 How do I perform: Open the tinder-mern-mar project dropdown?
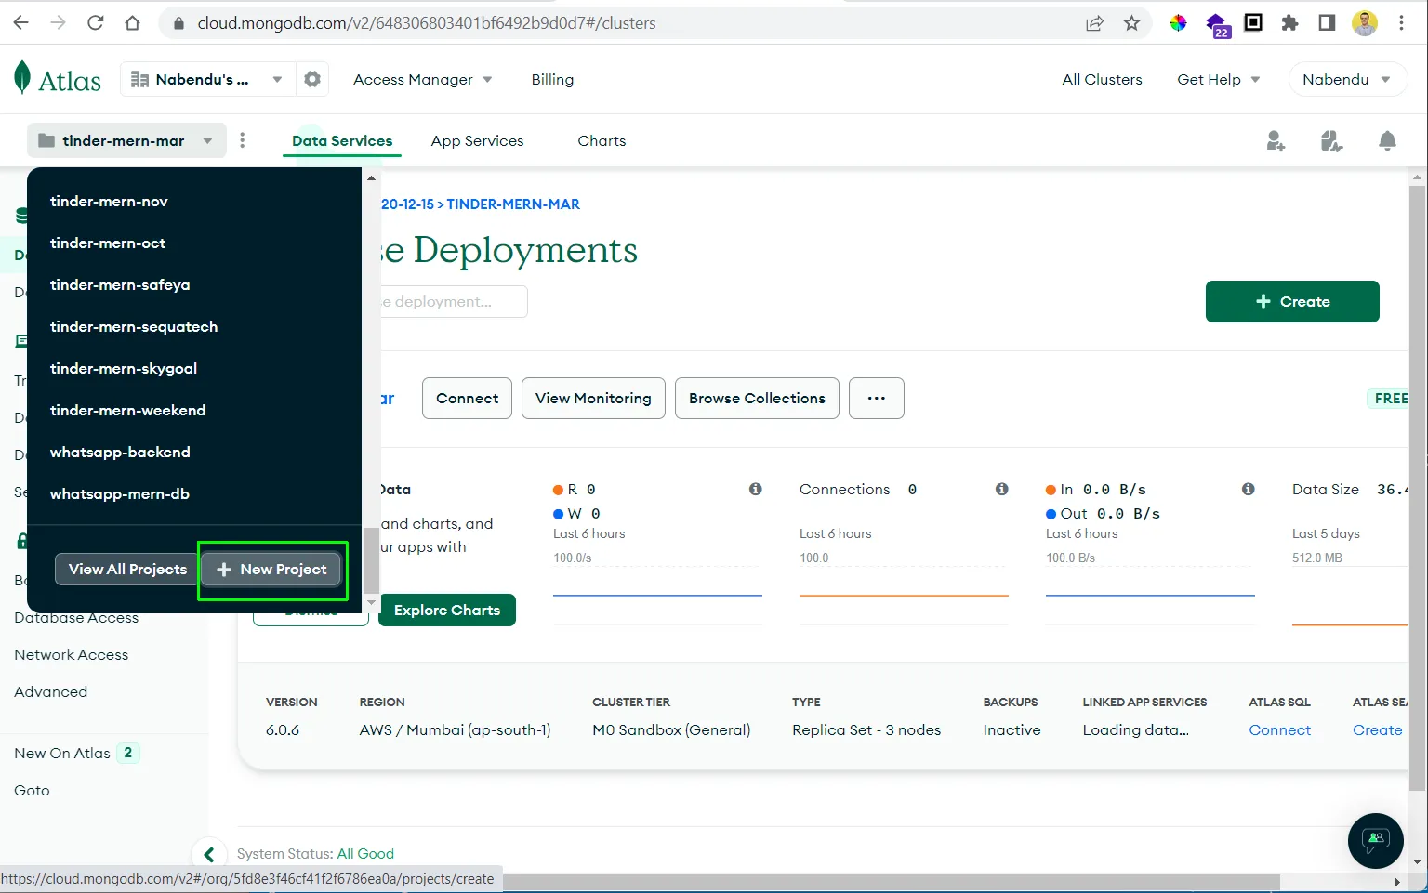(x=126, y=140)
